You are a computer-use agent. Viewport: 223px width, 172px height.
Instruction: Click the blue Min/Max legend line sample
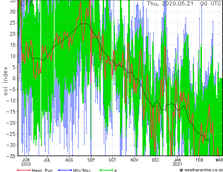coord(65,170)
